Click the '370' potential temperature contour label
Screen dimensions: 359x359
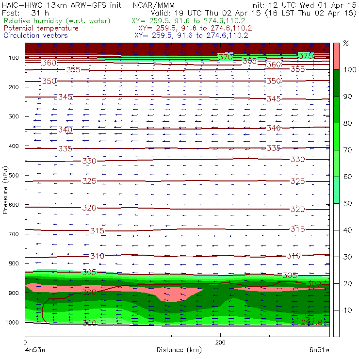225,57
